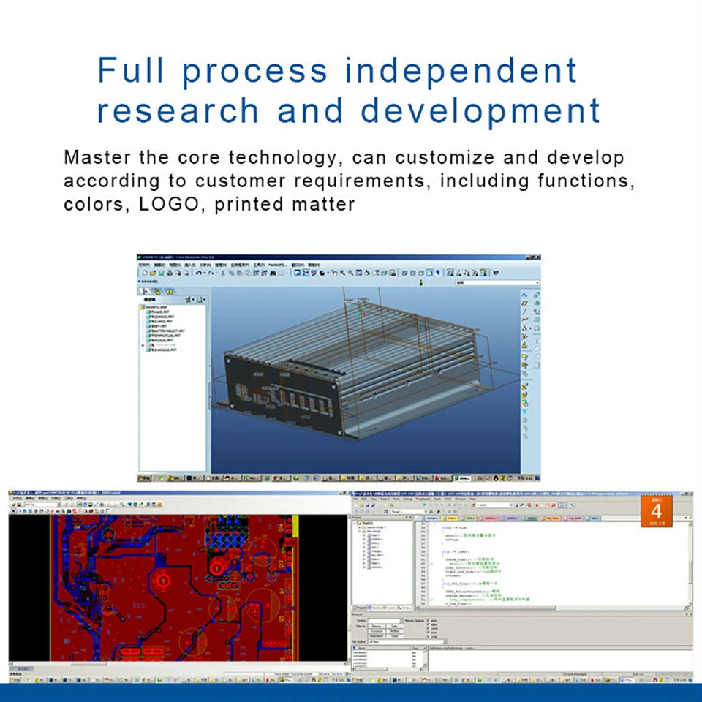Click Undo arrow in CAD toolbar
This screenshot has height=702, width=702.
(x=198, y=273)
